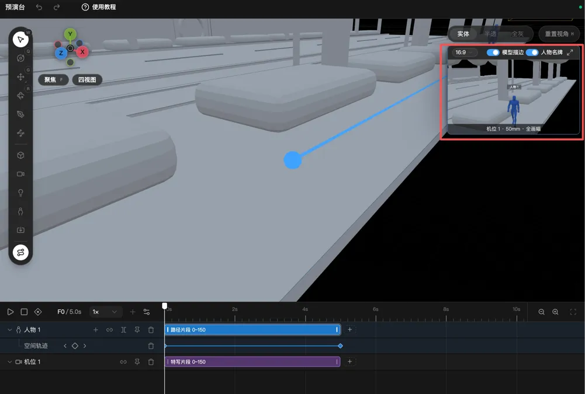
Task: Snap view to the X axis
Action: point(82,52)
